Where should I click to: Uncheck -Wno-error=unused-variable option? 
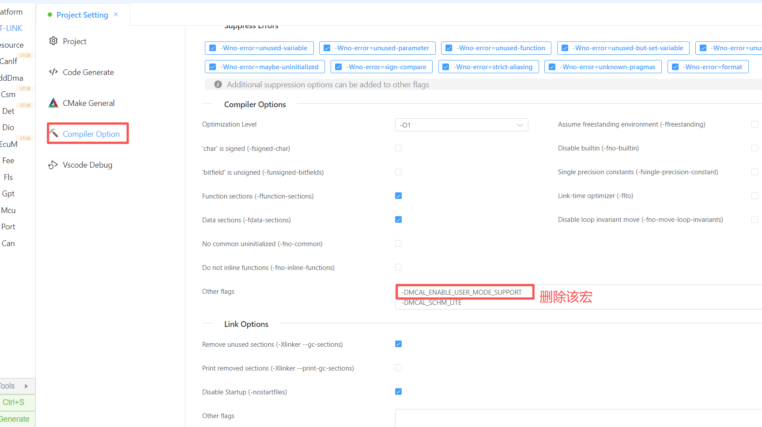[x=213, y=48]
